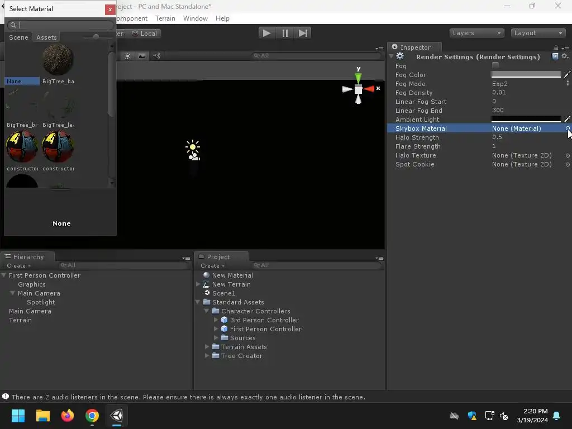Open the Help menu

coord(222,18)
